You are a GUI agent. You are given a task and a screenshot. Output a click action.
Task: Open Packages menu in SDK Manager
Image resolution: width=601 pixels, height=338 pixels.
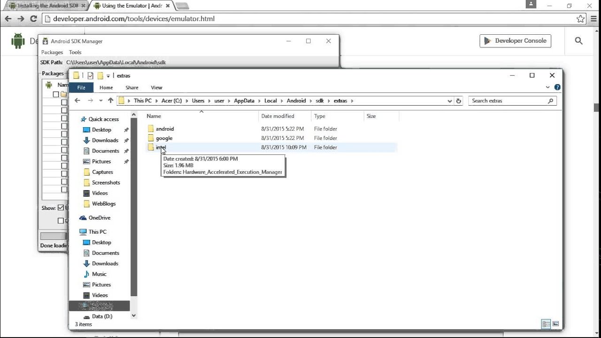coord(52,52)
